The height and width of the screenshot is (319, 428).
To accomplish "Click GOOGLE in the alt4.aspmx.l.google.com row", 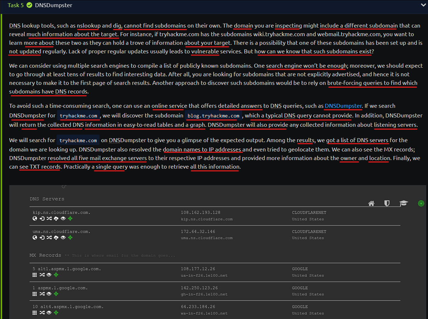I will (300, 307).
